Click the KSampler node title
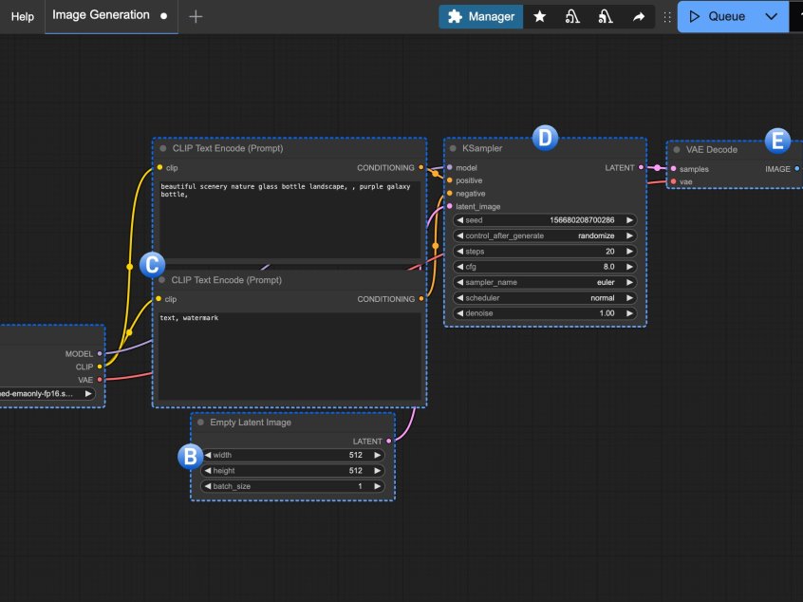The image size is (803, 602). [x=482, y=148]
